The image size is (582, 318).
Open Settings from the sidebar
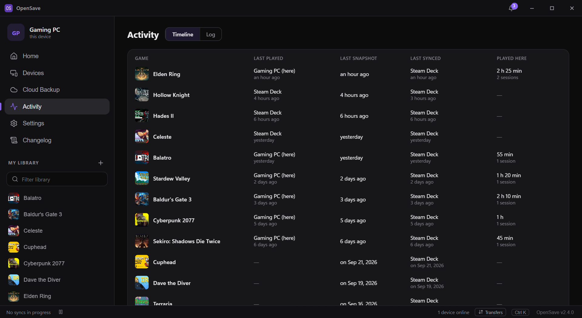(57, 123)
